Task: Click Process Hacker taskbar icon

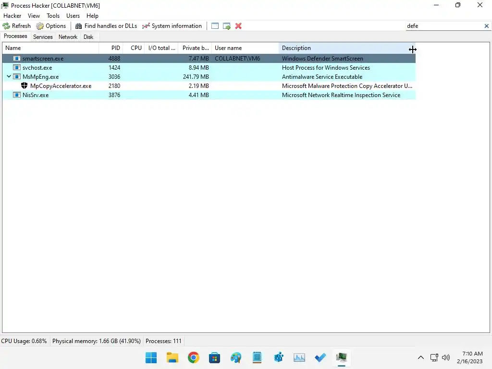Action: click(x=342, y=357)
